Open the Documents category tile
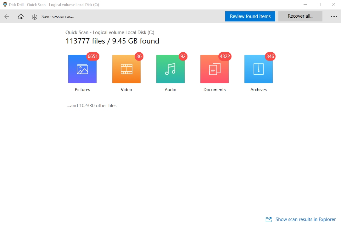The height and width of the screenshot is (227, 341). click(x=215, y=69)
